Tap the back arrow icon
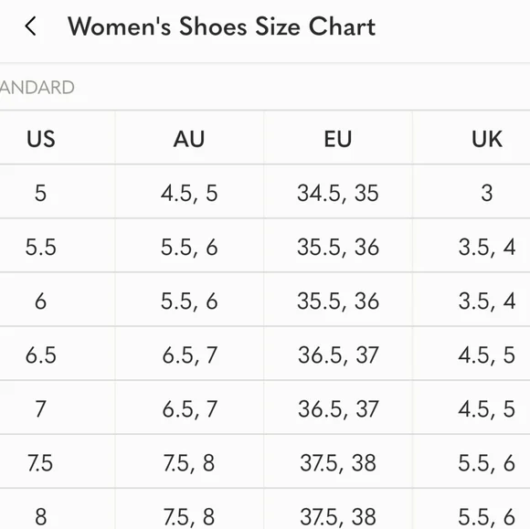This screenshot has width=530, height=529. point(30,26)
